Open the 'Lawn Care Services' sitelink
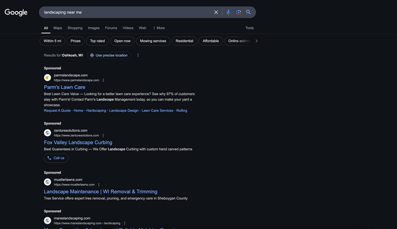 pos(157,111)
